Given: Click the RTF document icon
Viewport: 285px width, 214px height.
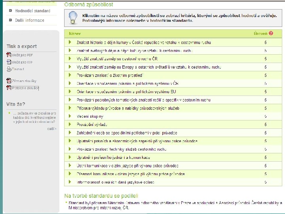Looking at the screenshot, I should click(9, 62).
